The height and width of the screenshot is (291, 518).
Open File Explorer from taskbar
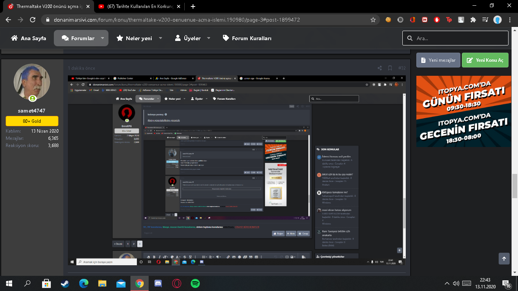click(102, 283)
